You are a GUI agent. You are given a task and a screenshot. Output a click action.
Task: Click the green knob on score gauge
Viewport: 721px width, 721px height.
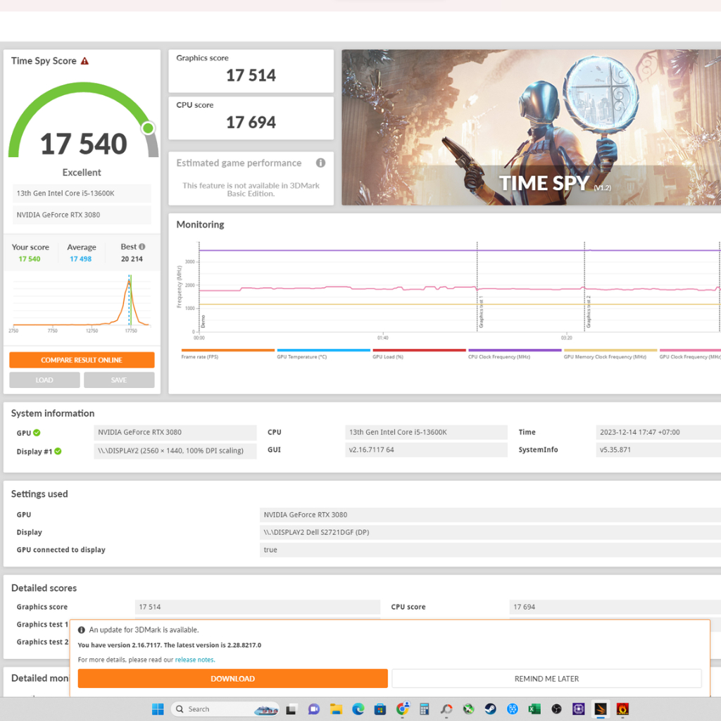pyautogui.click(x=148, y=128)
